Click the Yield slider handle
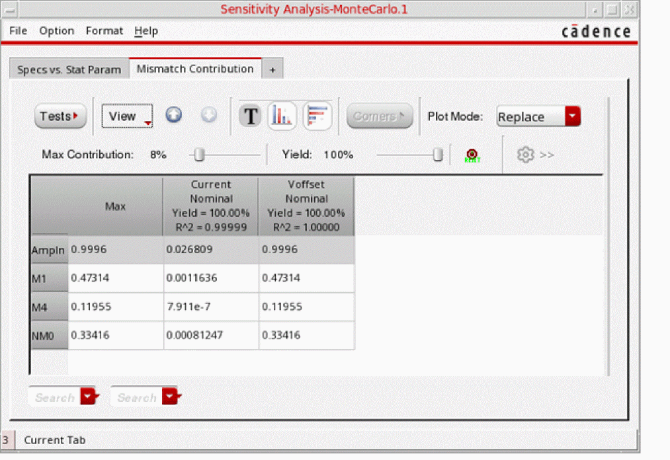Image resolution: width=670 pixels, height=460 pixels. pos(437,155)
